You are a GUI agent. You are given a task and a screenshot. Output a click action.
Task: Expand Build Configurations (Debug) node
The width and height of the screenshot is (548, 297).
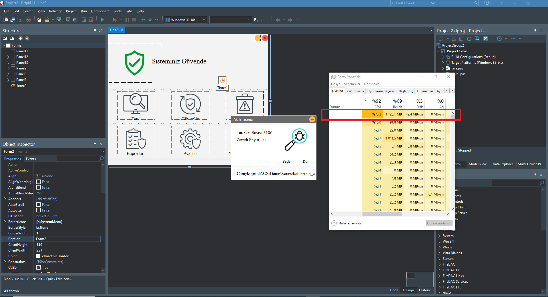(443, 57)
